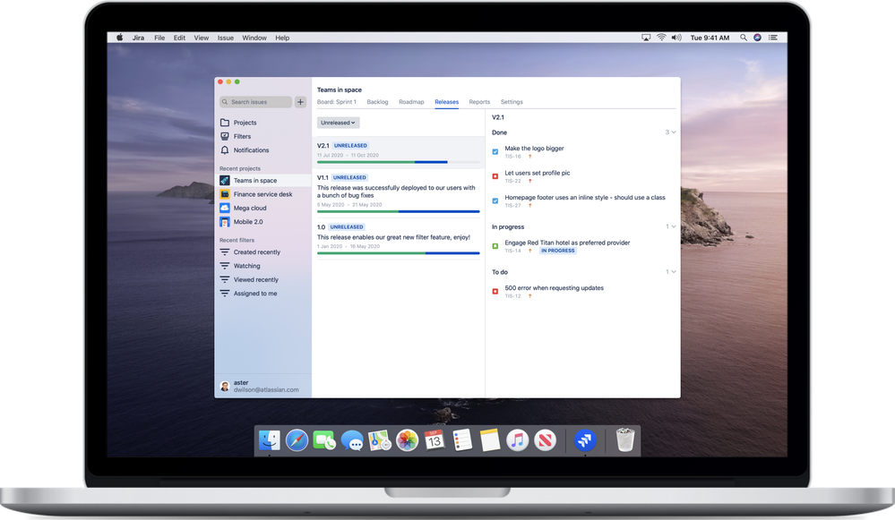Click the V1.1 release progress bar
Image resolution: width=895 pixels, height=520 pixels.
tap(399, 211)
